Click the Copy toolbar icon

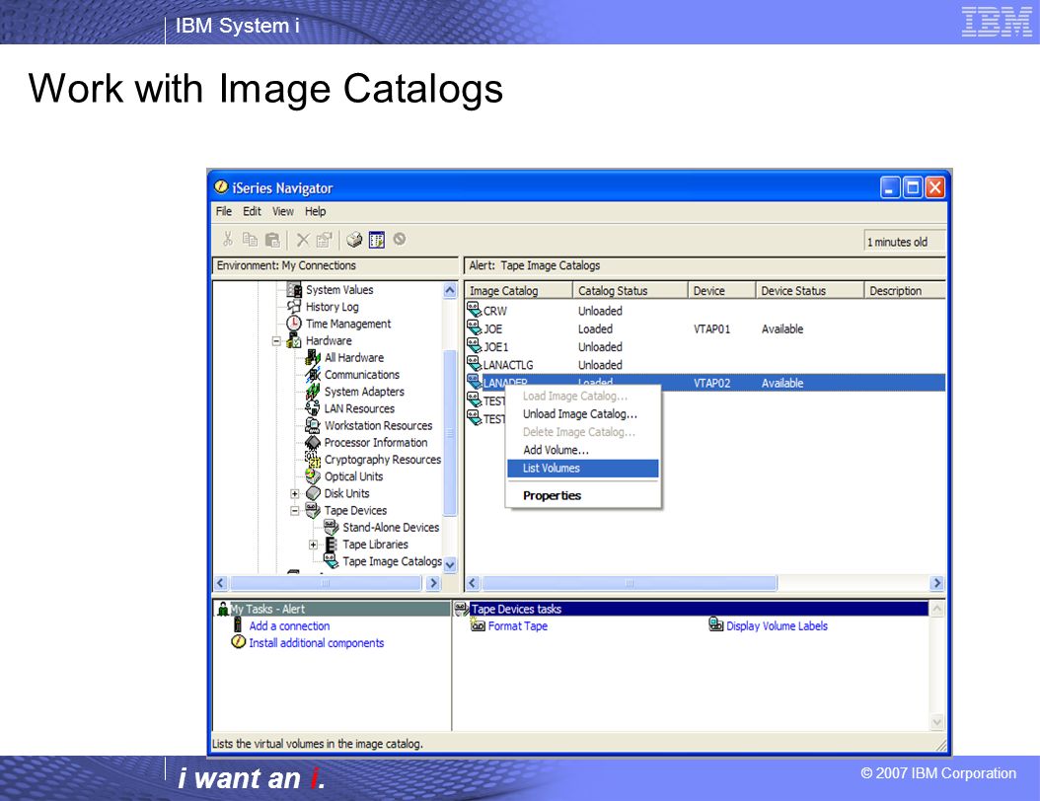click(250, 240)
